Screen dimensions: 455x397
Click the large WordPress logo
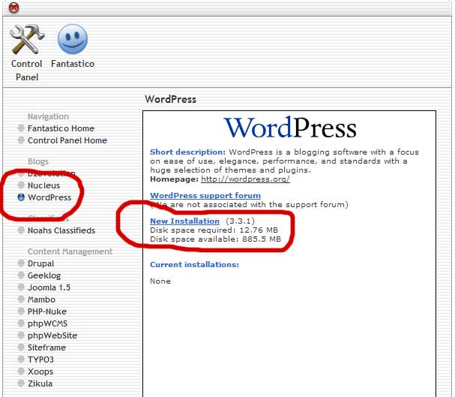click(290, 128)
